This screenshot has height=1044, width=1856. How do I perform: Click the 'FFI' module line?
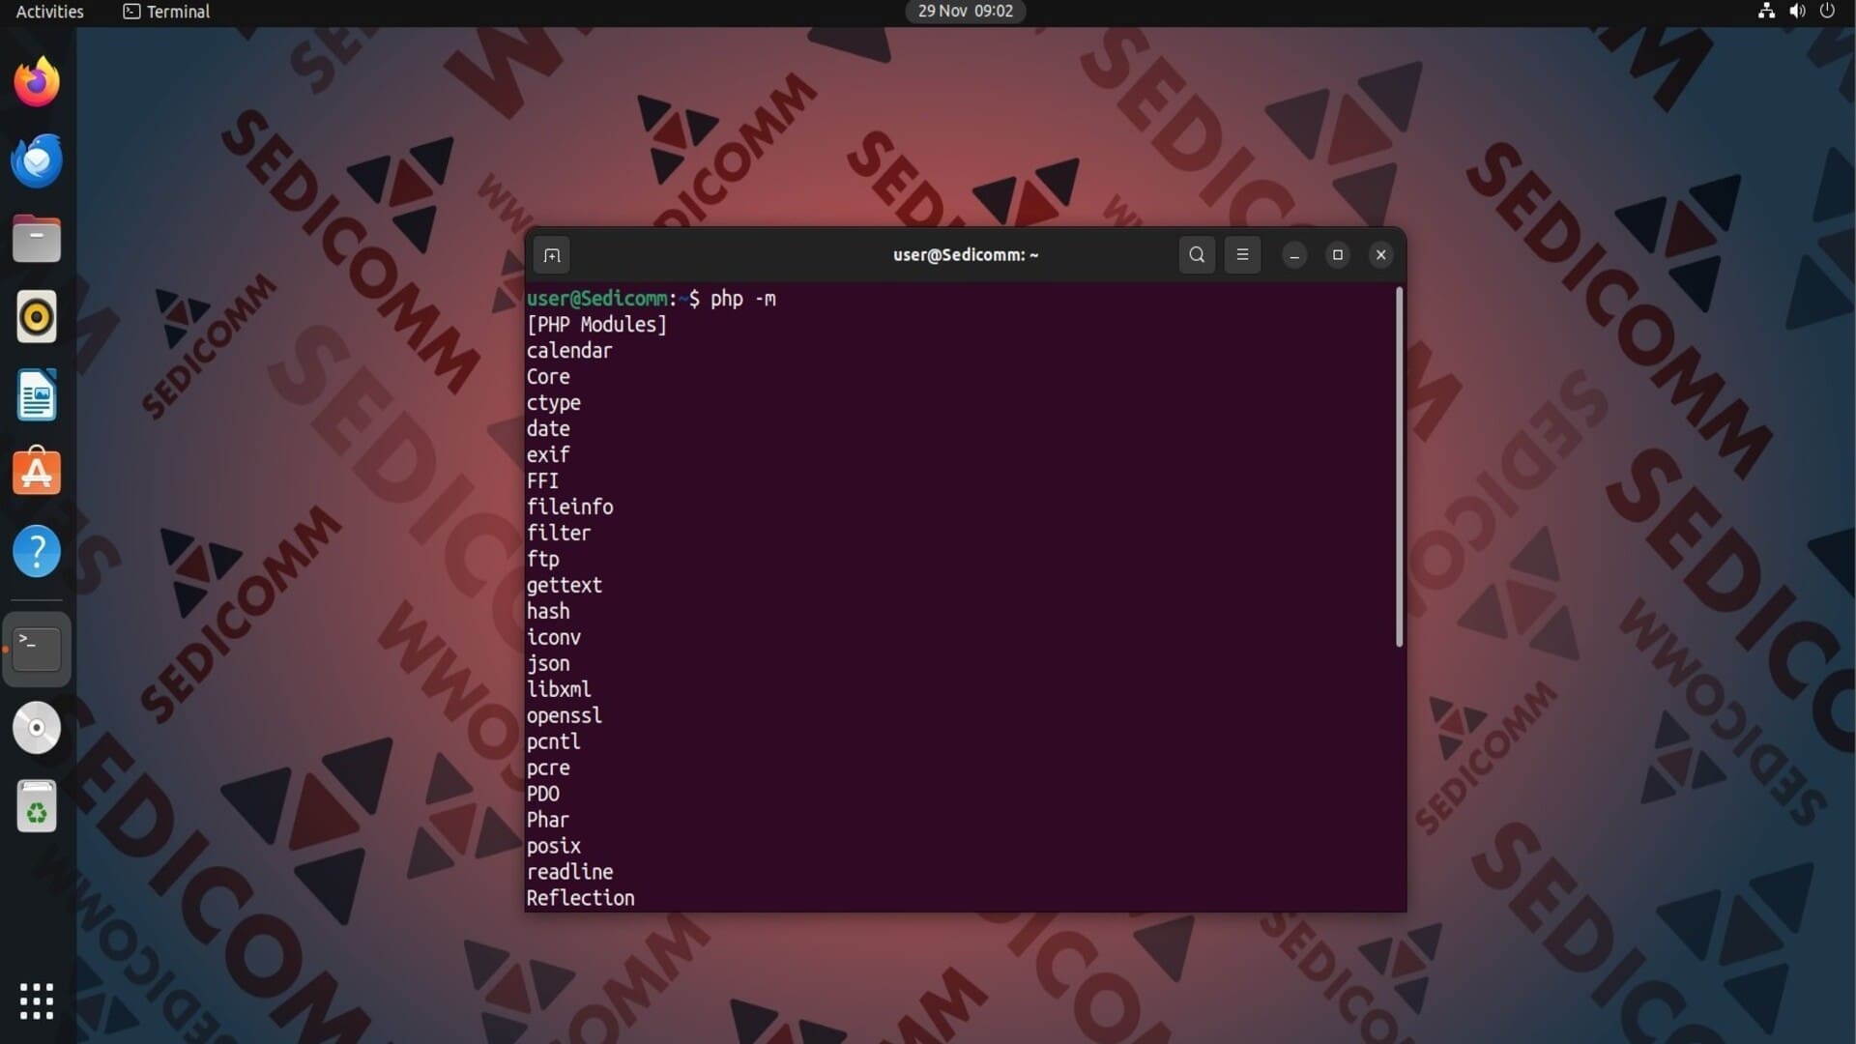tap(542, 481)
